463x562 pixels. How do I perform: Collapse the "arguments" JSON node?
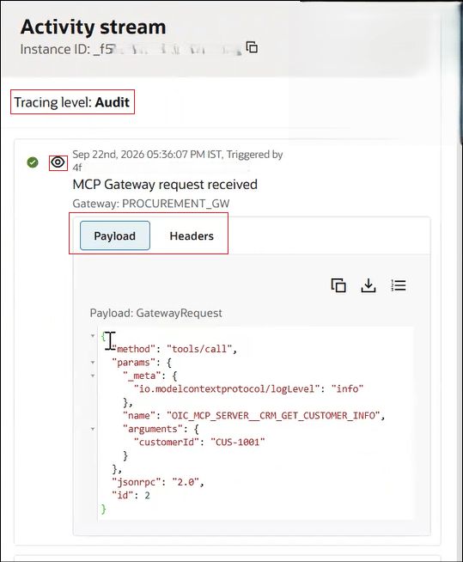tap(93, 429)
